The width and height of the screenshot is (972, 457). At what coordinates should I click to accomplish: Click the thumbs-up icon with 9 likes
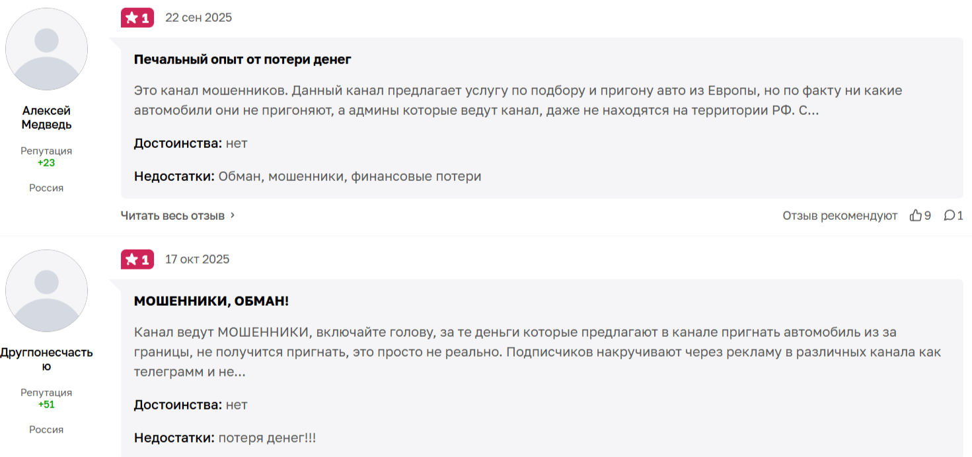916,215
